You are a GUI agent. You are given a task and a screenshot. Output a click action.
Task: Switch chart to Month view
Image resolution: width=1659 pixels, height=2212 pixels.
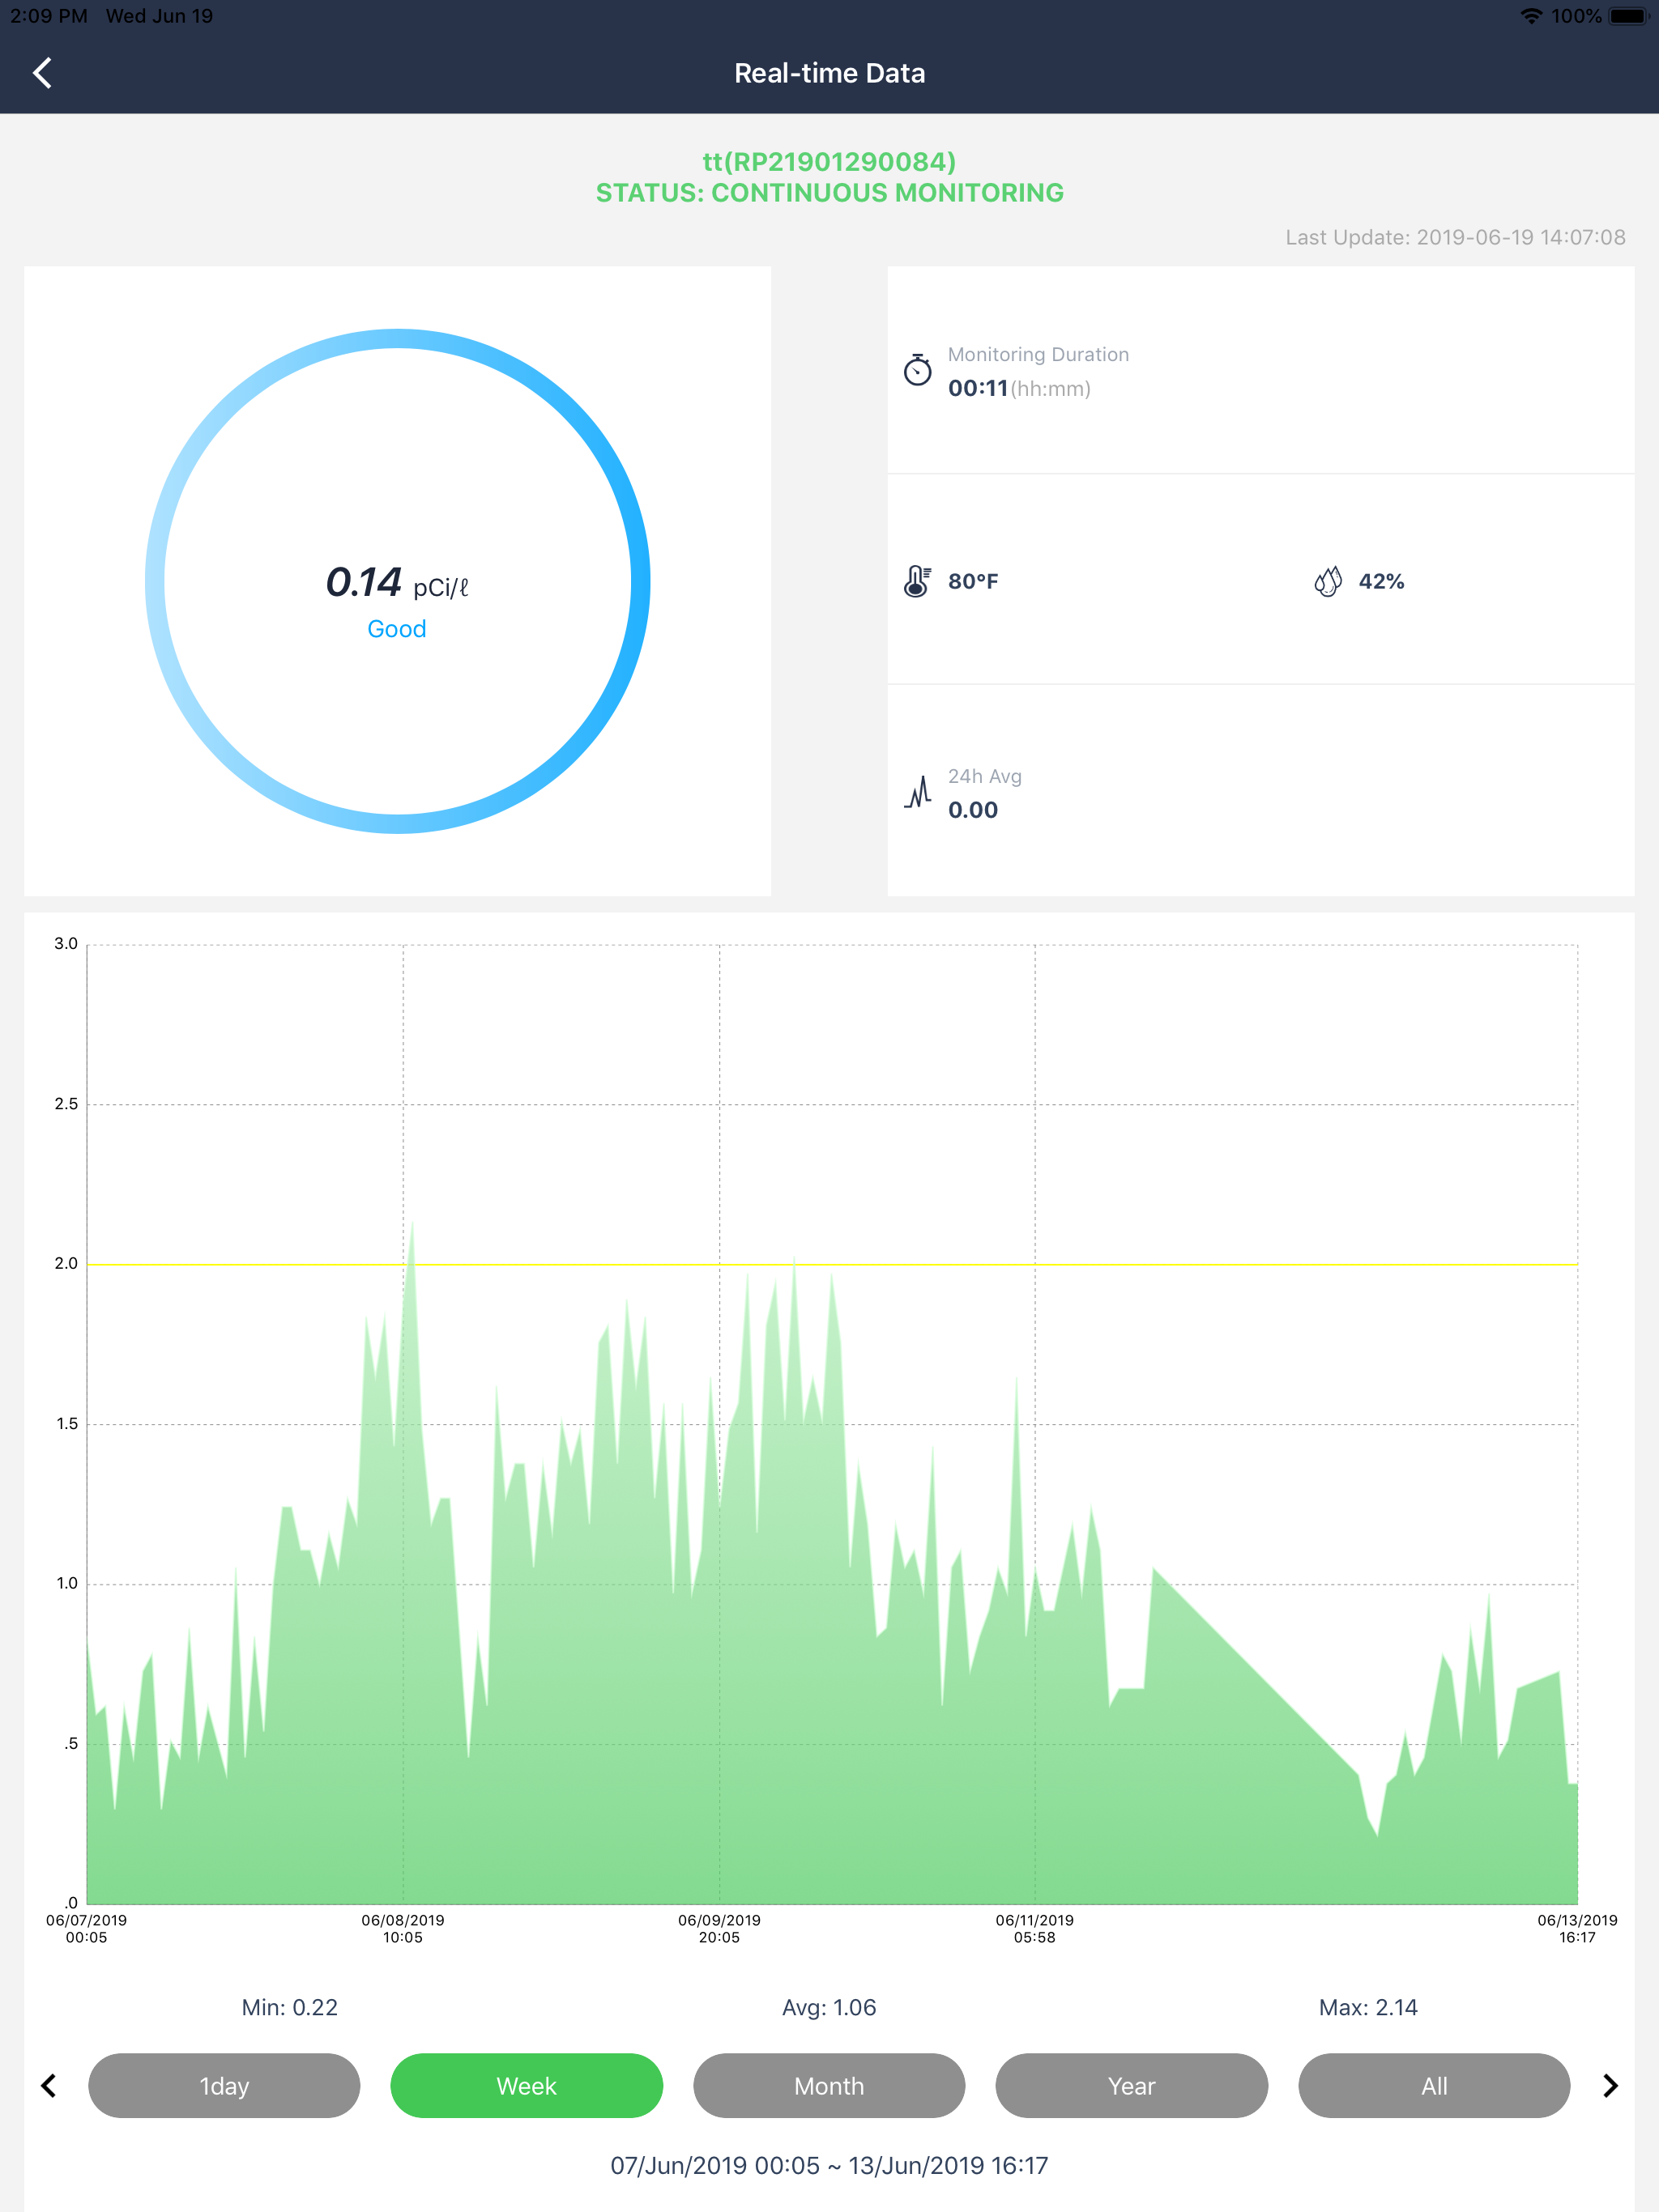(829, 2085)
